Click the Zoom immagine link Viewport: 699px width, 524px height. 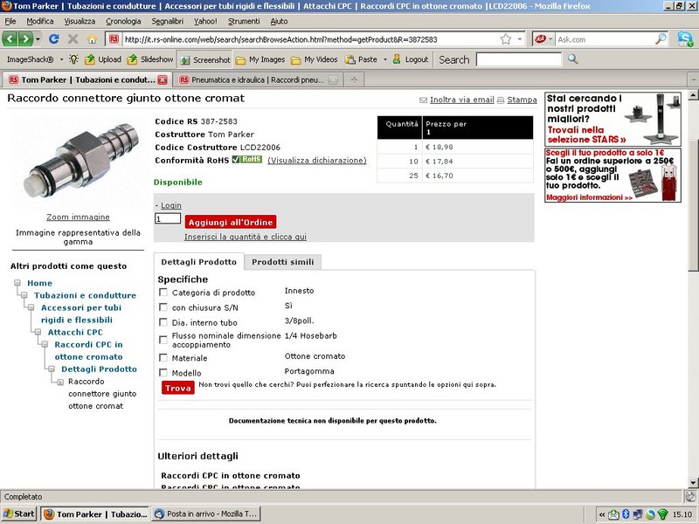click(x=78, y=217)
